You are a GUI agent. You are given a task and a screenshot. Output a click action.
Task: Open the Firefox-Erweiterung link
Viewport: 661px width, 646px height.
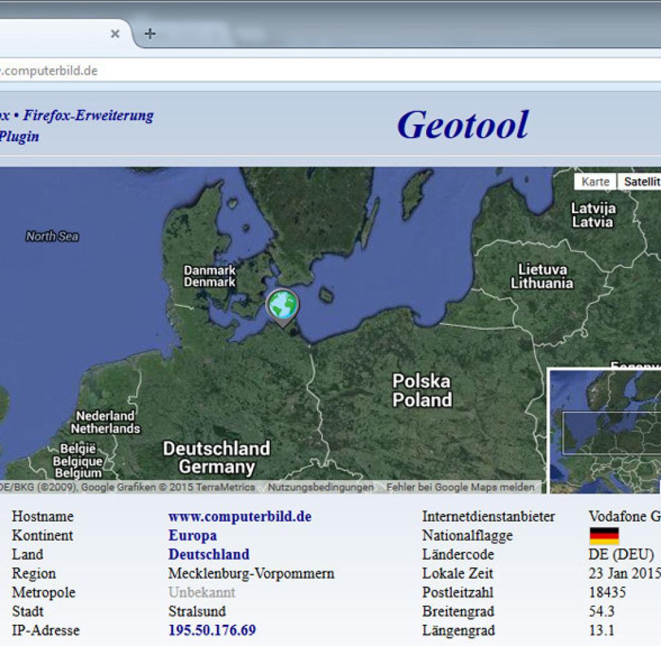(88, 116)
